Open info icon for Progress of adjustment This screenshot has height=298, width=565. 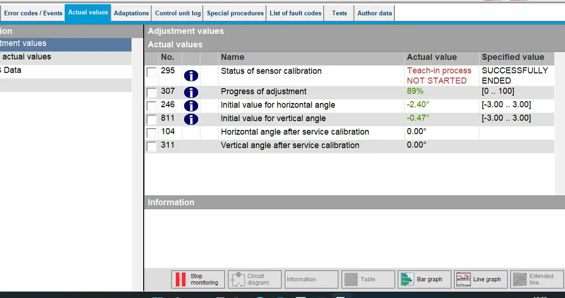(191, 92)
